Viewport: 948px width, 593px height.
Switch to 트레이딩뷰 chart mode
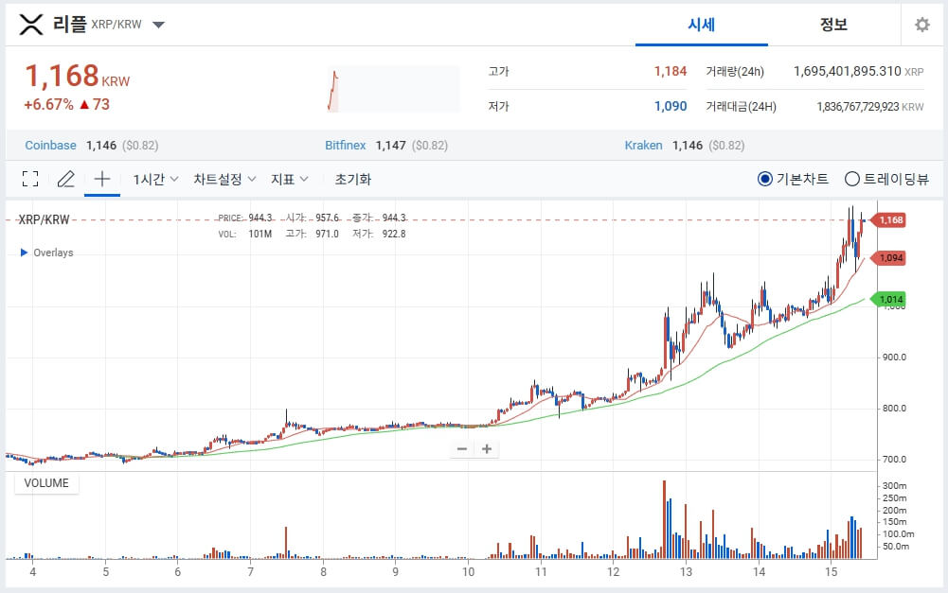851,179
